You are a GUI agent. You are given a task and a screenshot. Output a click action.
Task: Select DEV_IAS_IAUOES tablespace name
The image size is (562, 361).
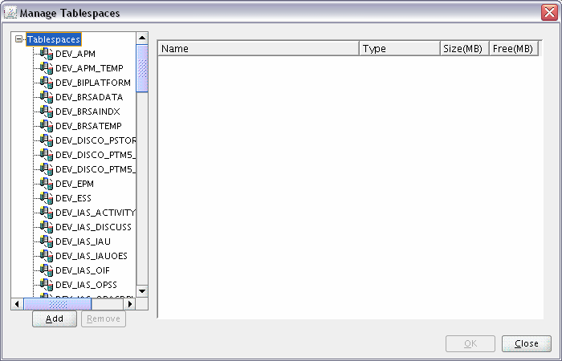click(92, 256)
